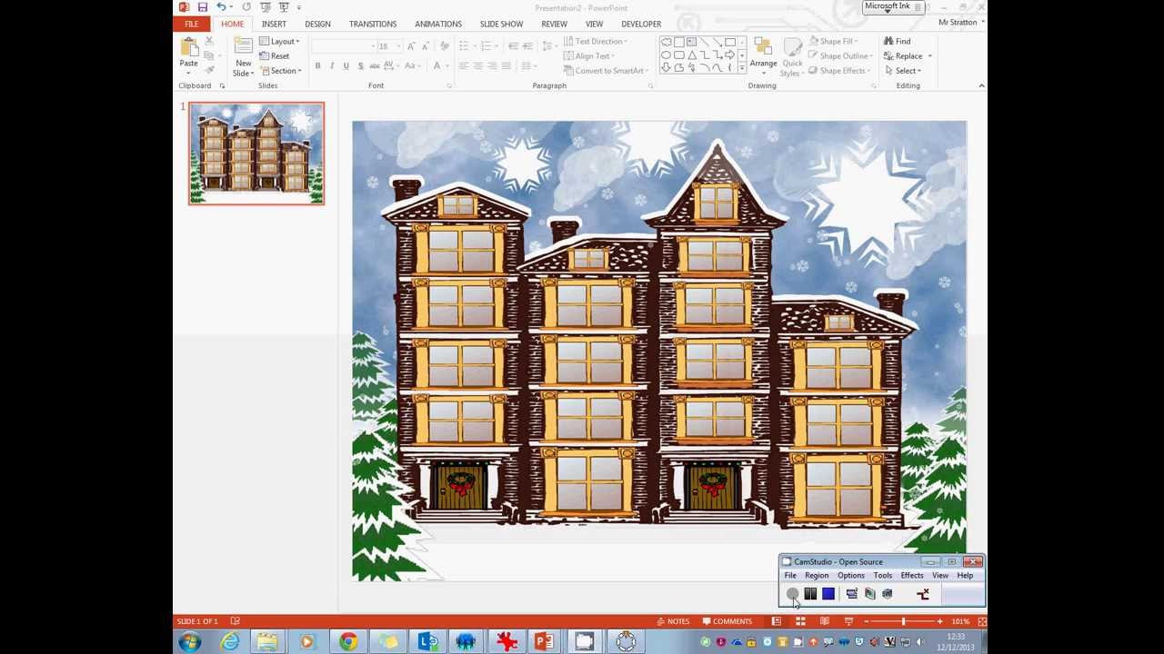Click the spell check icon in status bar
The image size is (1164, 654).
pos(235,621)
